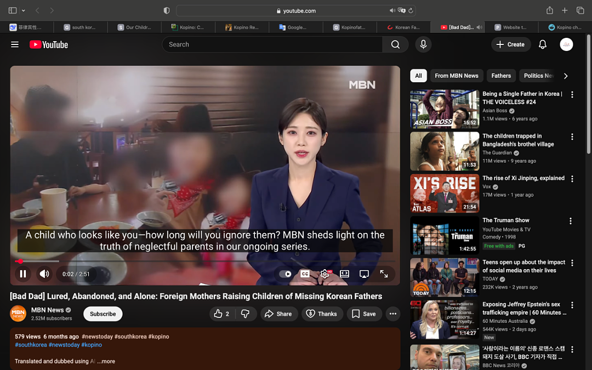Open Being a Single Father thumbnail
This screenshot has width=592, height=370.
point(445,109)
